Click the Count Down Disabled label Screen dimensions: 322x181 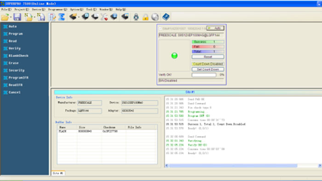pyautogui.click(x=208, y=64)
